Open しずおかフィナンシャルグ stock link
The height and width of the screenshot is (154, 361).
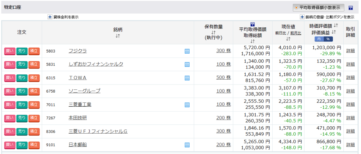(x=96, y=65)
